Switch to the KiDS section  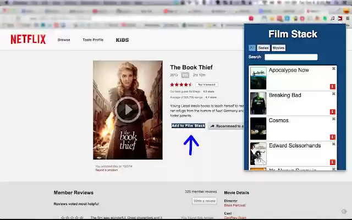122,40
